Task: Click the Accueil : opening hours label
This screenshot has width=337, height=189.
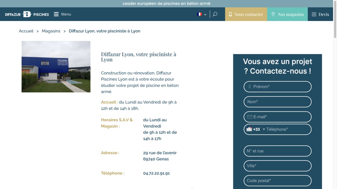Action: (109, 102)
